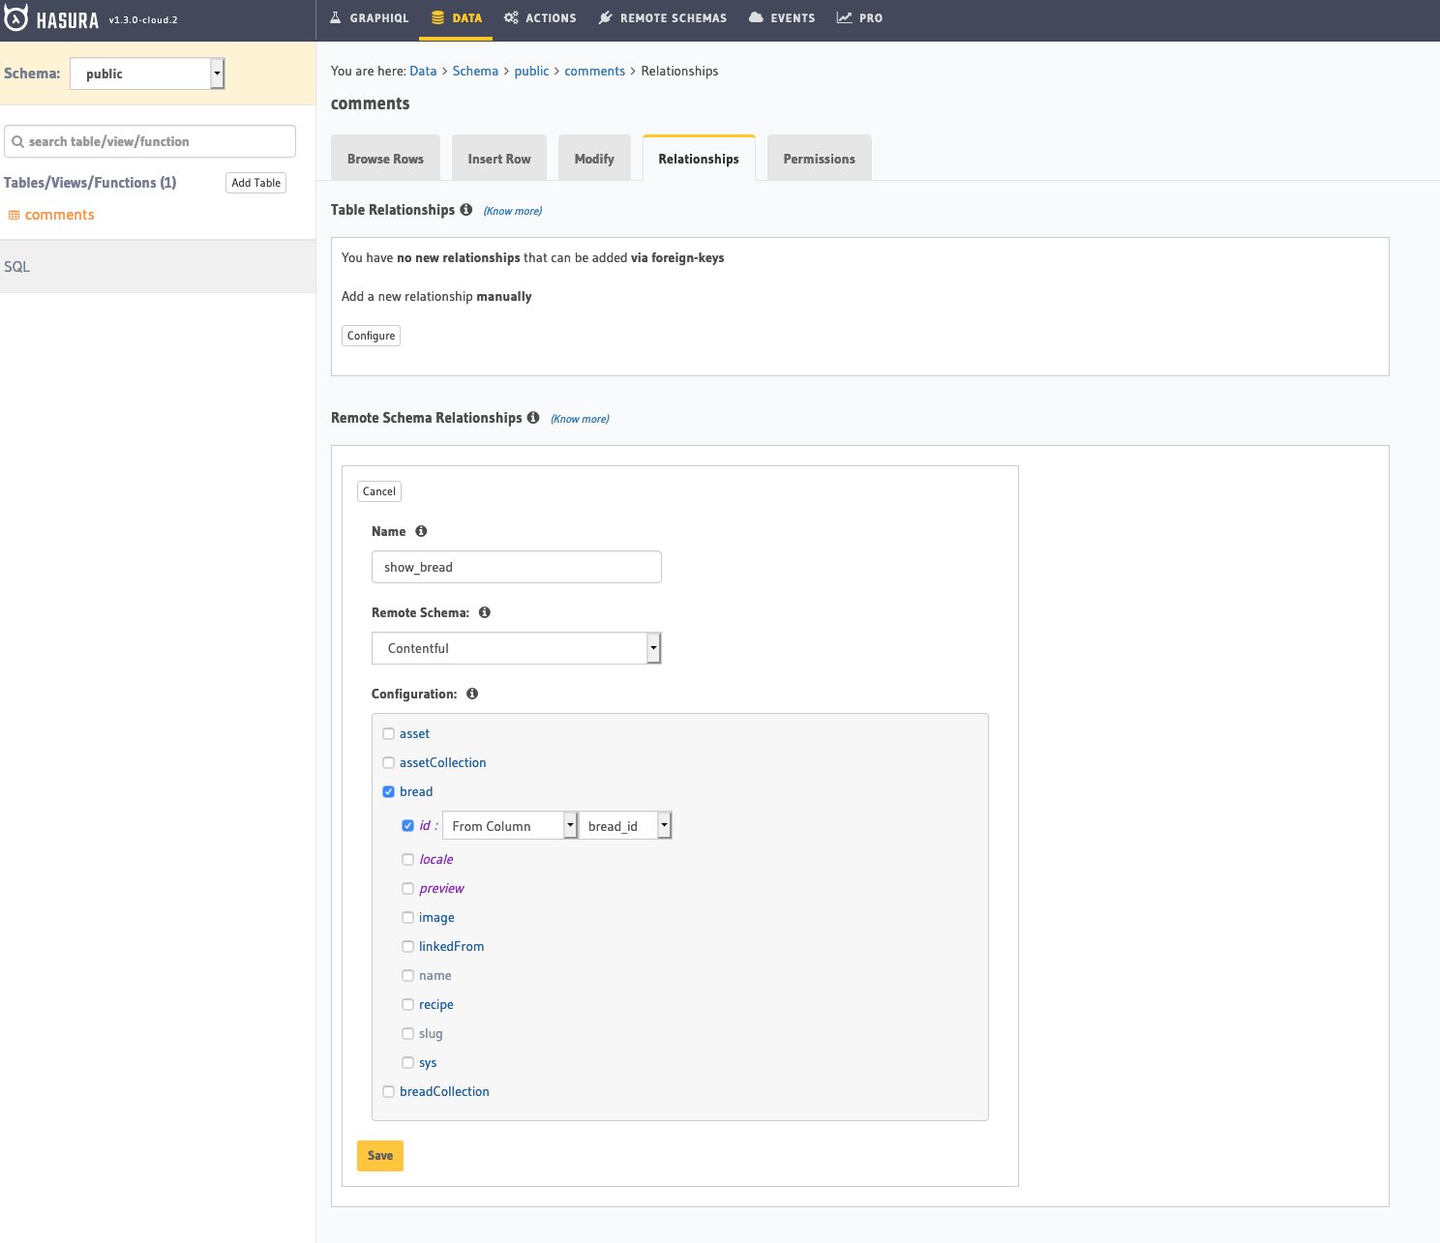Click the search table/view/function field

click(150, 141)
